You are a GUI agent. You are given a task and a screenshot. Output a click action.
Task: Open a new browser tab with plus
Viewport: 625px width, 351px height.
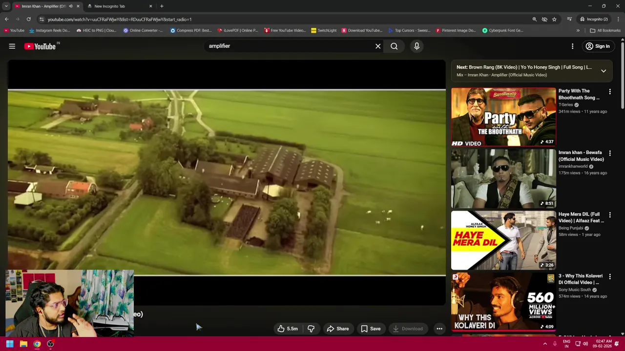click(162, 6)
